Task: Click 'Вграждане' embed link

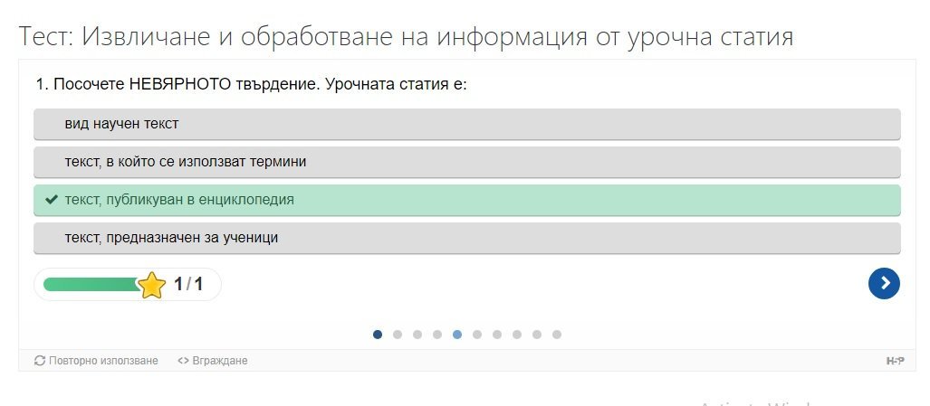Action: coord(213,361)
